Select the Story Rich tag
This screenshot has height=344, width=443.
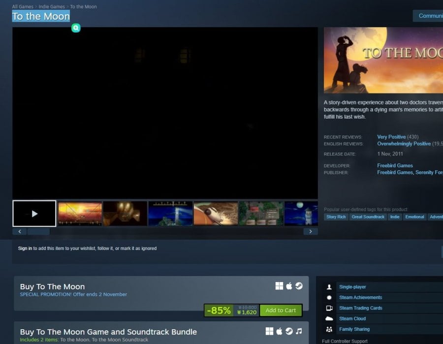pyautogui.click(x=336, y=217)
